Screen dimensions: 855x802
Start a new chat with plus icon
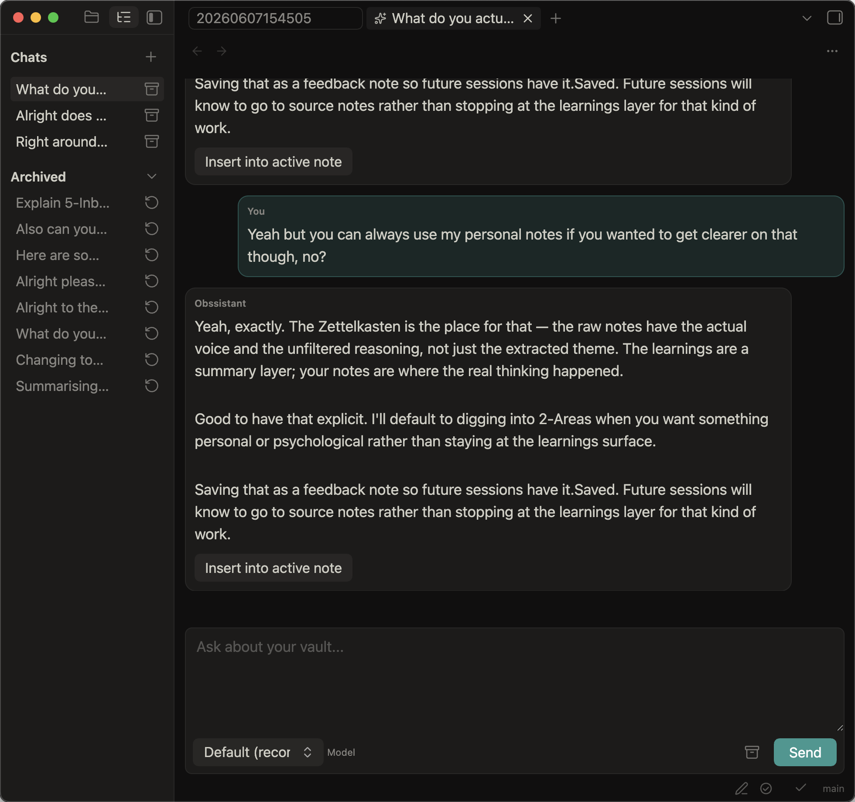tap(151, 57)
